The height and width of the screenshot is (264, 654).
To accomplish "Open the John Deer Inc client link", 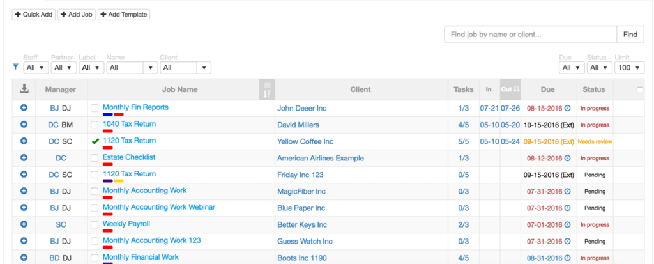I will tap(302, 108).
